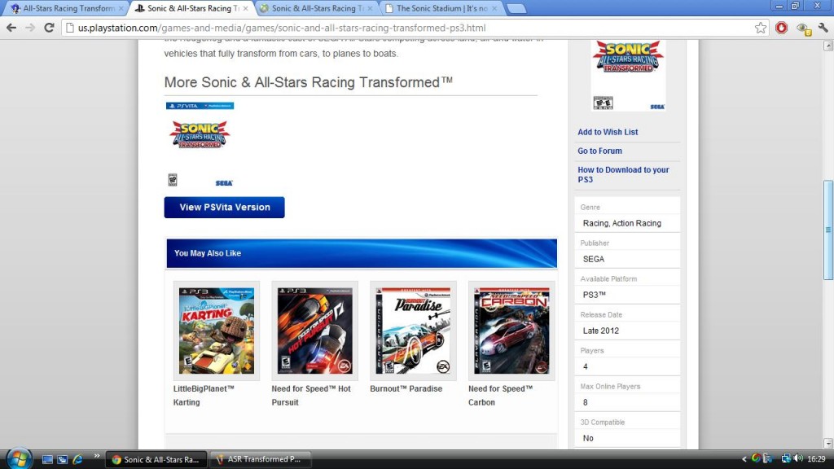
Task: Click the 'Racing, Action Racing' genre value
Action: [x=621, y=223]
